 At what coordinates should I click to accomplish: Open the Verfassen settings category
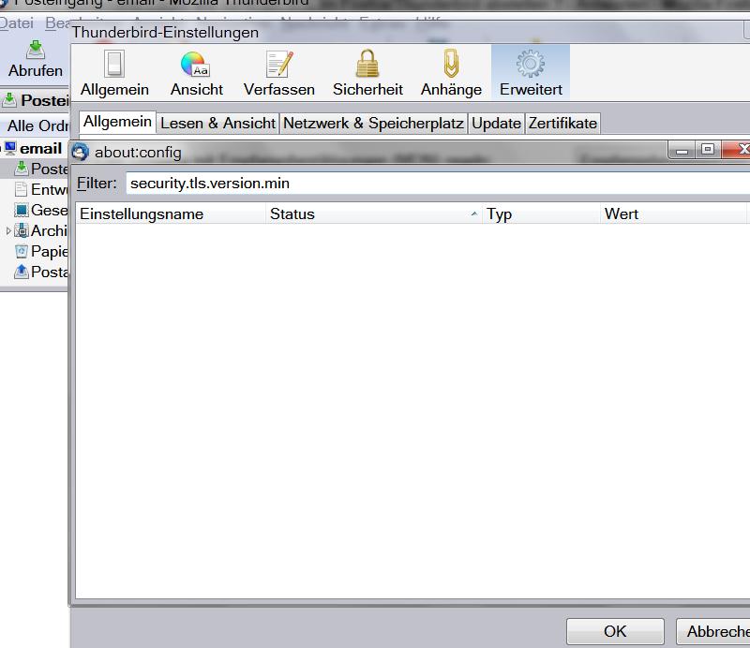[278, 73]
